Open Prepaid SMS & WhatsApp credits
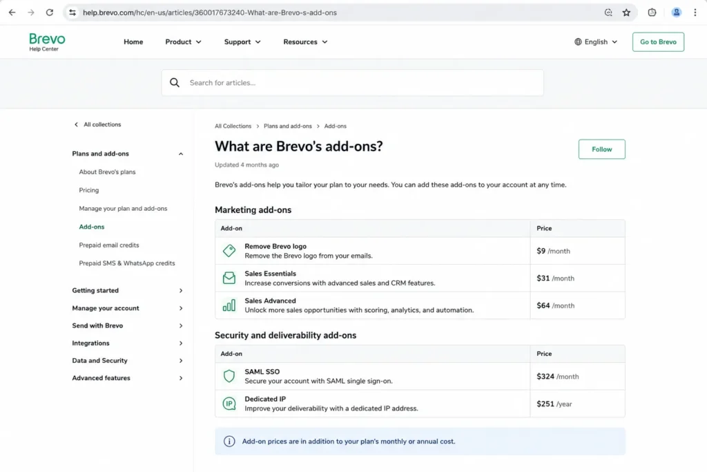 pyautogui.click(x=127, y=263)
